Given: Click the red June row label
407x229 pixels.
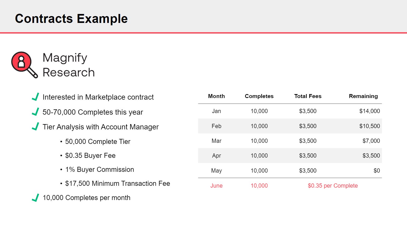Looking at the screenshot, I should point(216,186).
